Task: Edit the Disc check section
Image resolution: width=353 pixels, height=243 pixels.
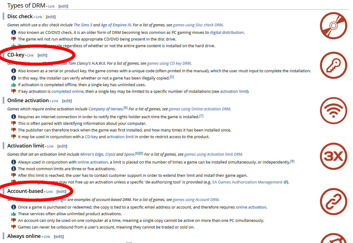Action: pos(51,17)
